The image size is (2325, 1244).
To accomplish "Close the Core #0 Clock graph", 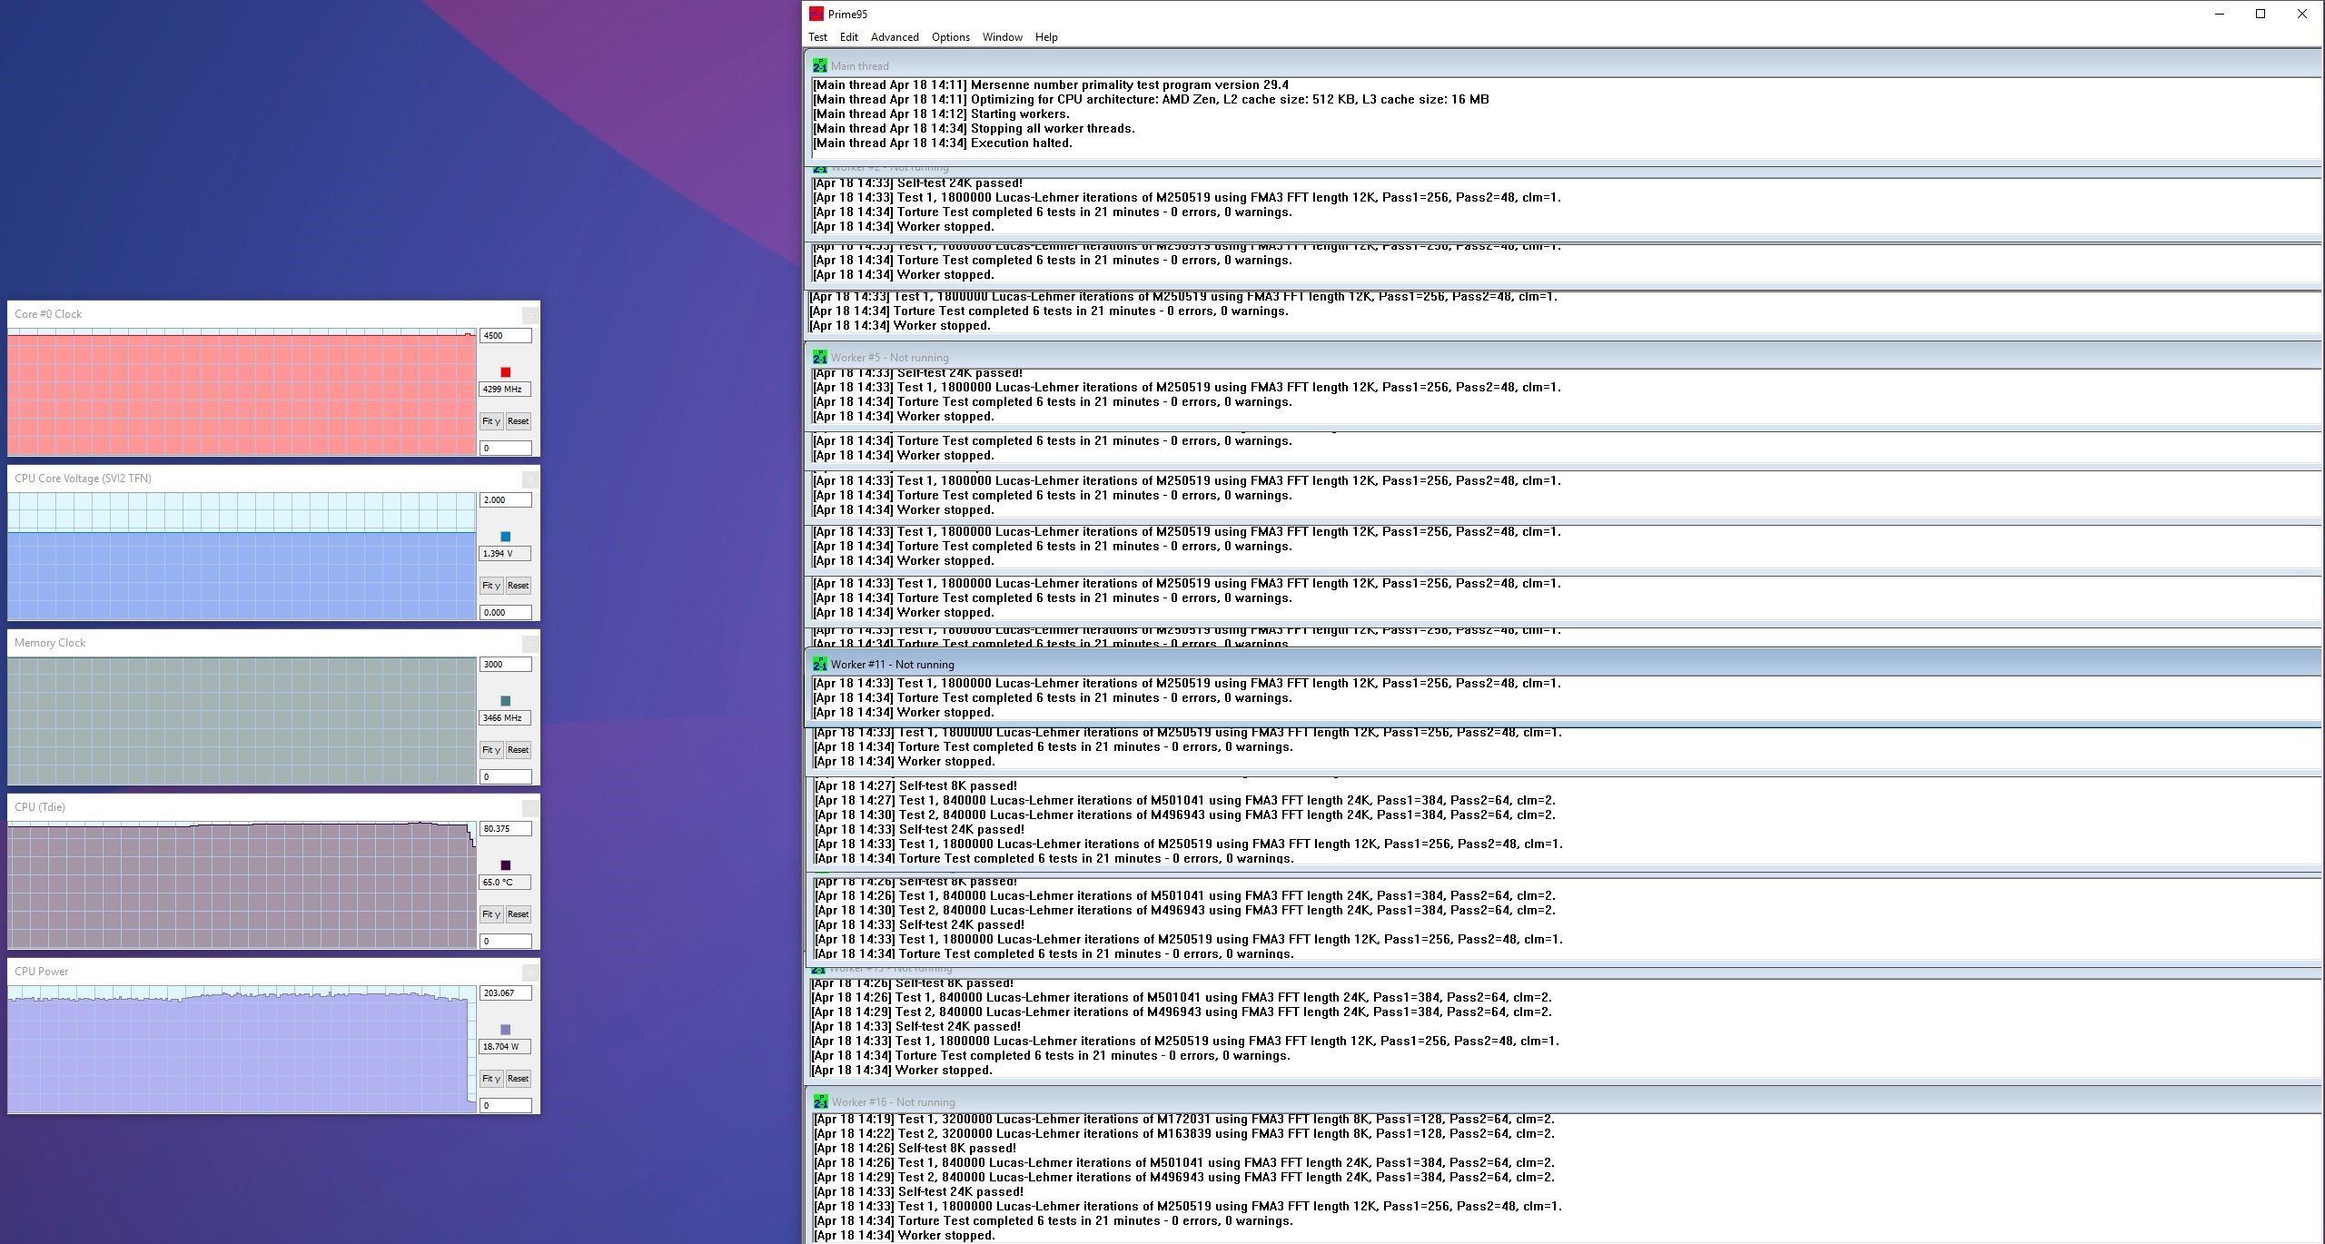I will pos(530,314).
